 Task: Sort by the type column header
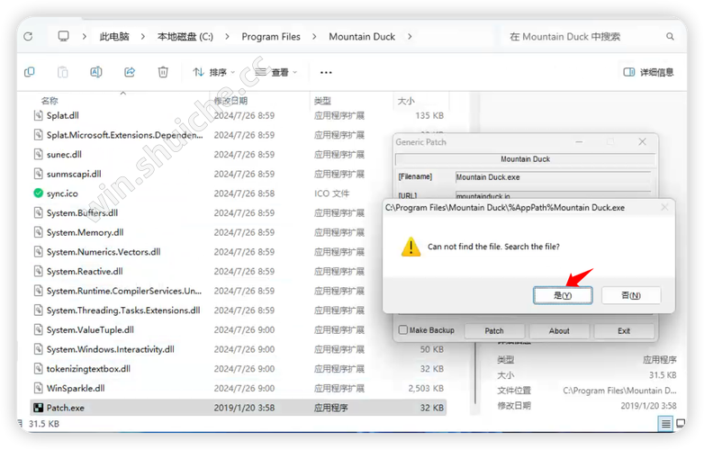click(322, 101)
